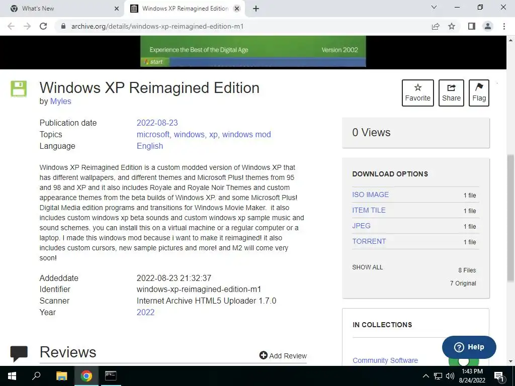The height and width of the screenshot is (386, 515).
Task: Flag this item
Action: [479, 93]
